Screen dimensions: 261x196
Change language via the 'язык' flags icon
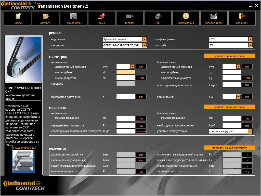point(102,18)
